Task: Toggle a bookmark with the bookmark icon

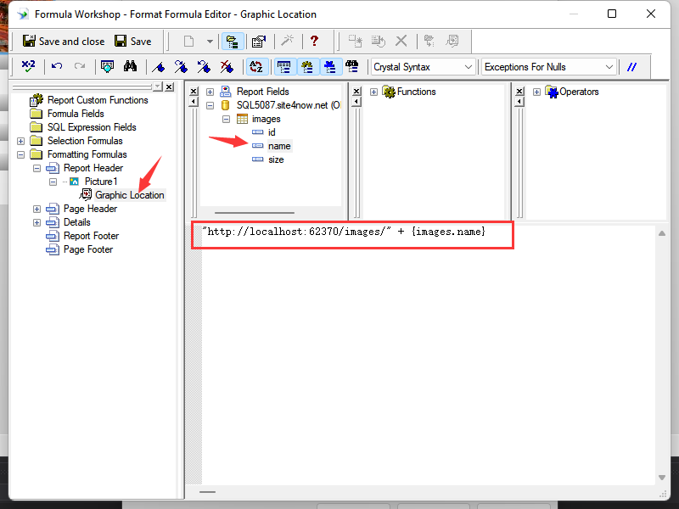Action: 159,66
